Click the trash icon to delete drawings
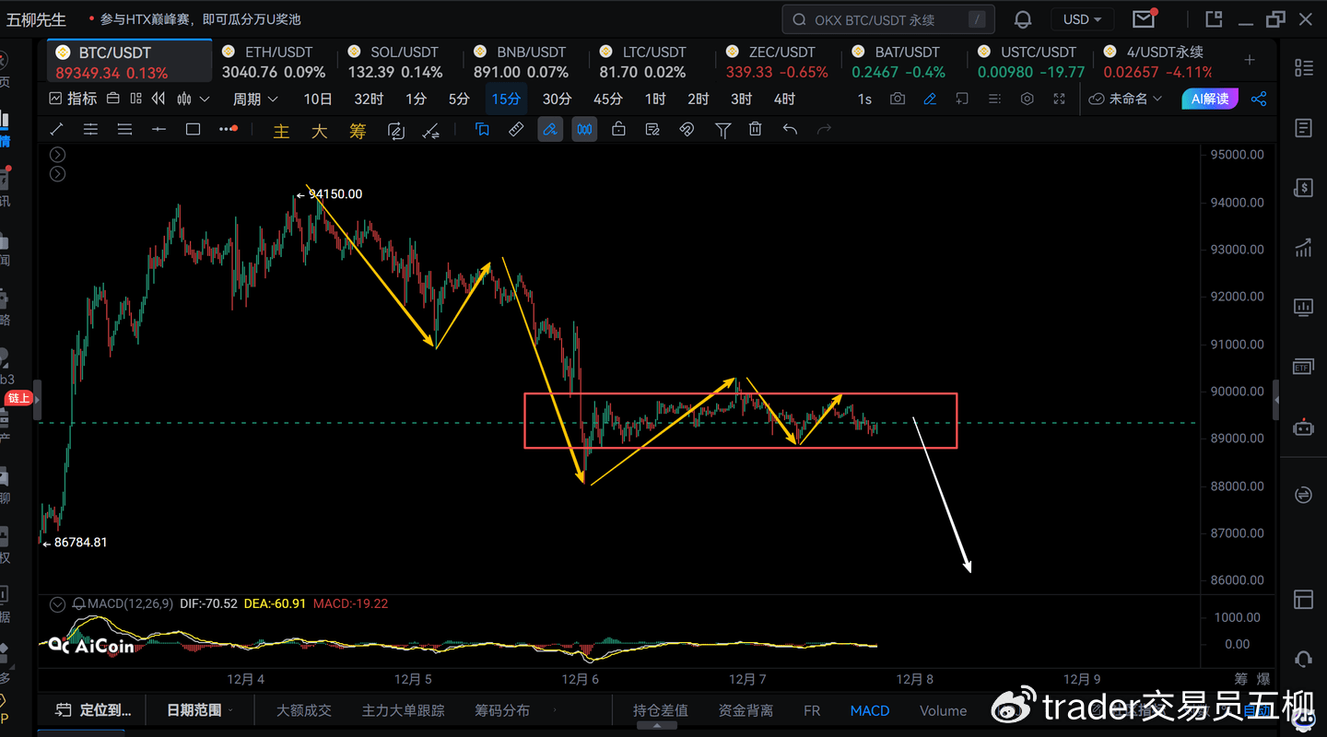Screen dimensions: 1327x737 (x=756, y=130)
